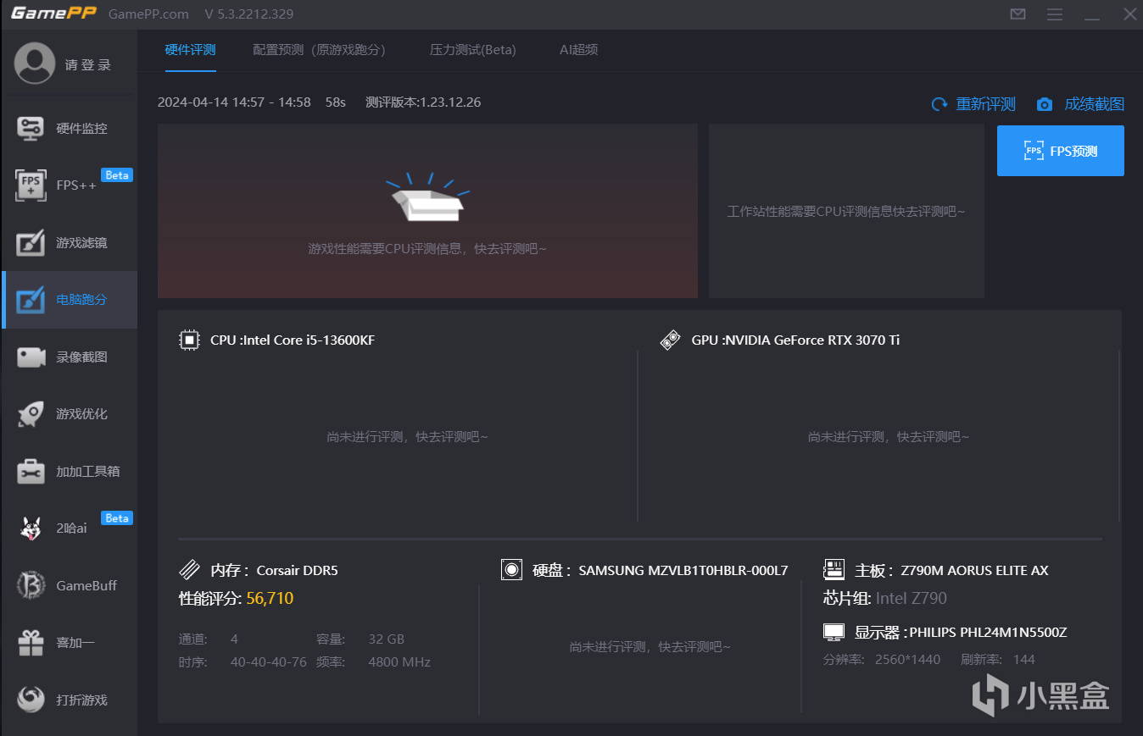
Task: Click the 58s test duration
Action: click(336, 102)
